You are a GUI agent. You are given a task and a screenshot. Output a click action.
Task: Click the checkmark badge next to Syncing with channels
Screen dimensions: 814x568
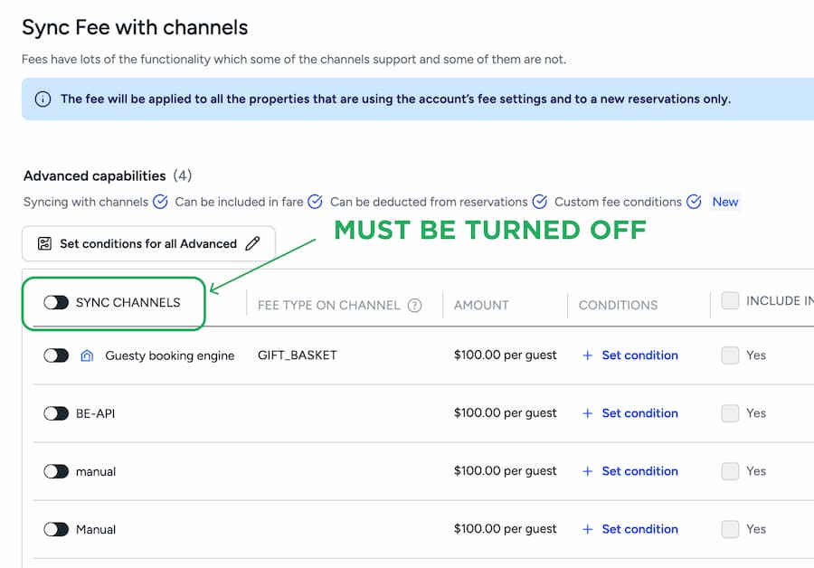click(x=160, y=202)
